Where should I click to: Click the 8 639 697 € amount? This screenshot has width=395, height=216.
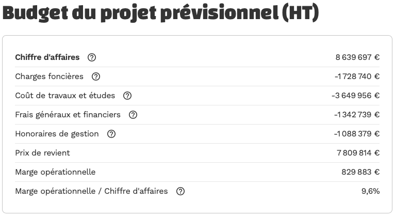tap(357, 57)
